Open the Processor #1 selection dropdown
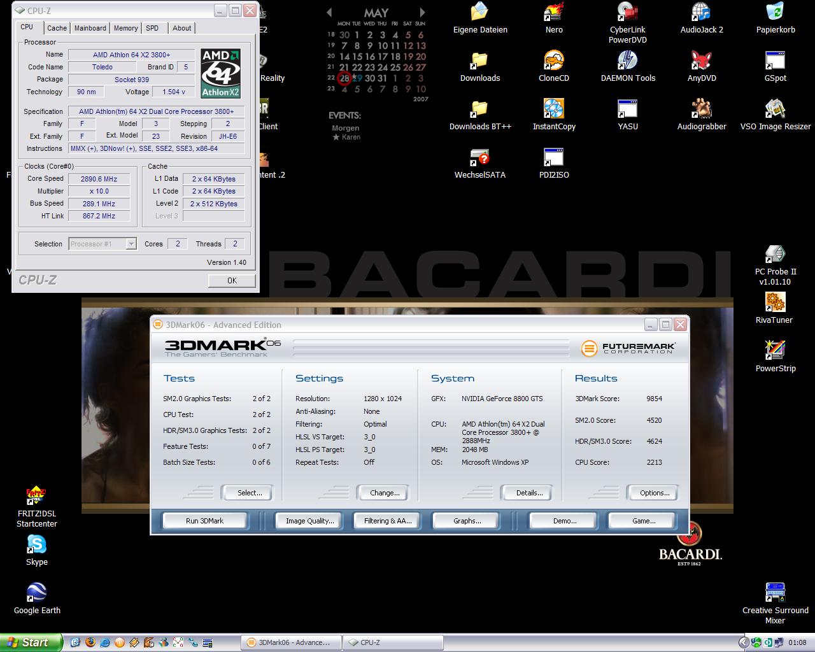Screen dimensions: 815x652 coord(103,244)
